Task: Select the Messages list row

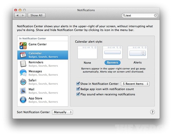Action: 43,73
